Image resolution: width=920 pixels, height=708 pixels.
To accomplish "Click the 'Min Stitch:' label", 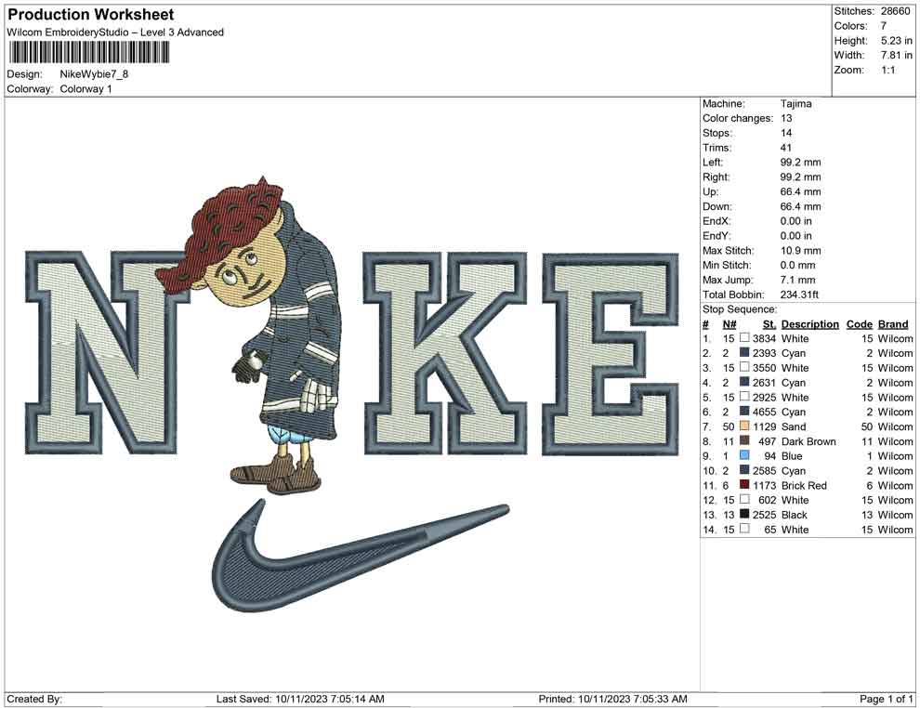I will tap(727, 265).
